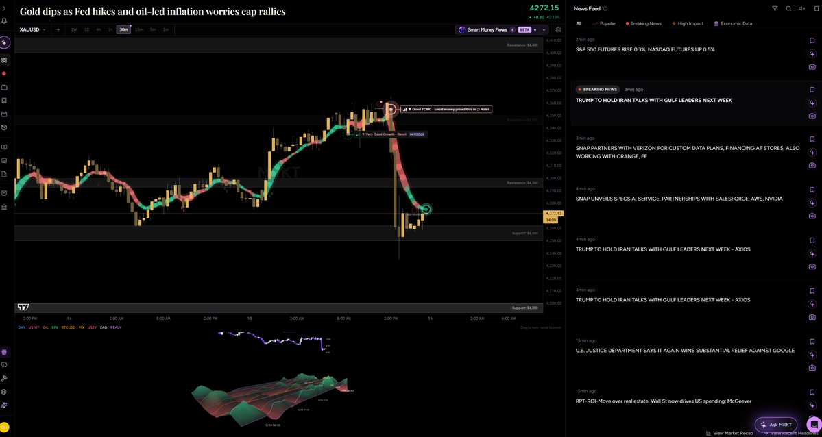The image size is (822, 437).
Task: Add a new chart with the plus button
Action: (58, 29)
